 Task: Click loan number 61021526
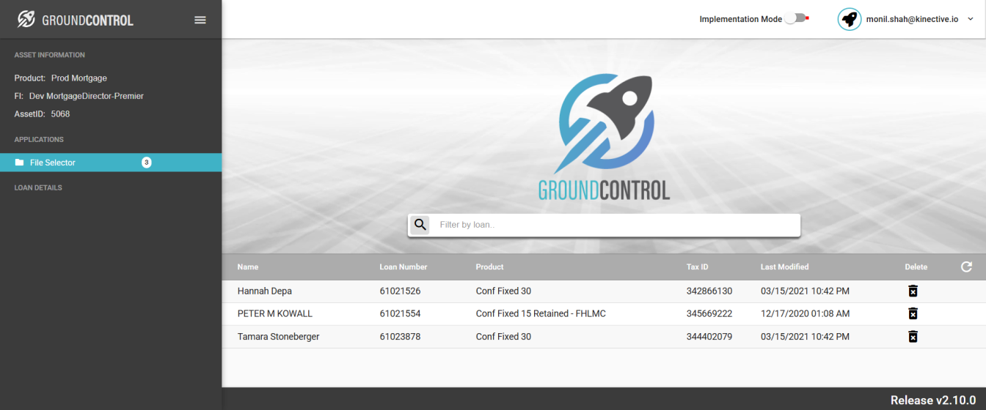click(x=400, y=291)
